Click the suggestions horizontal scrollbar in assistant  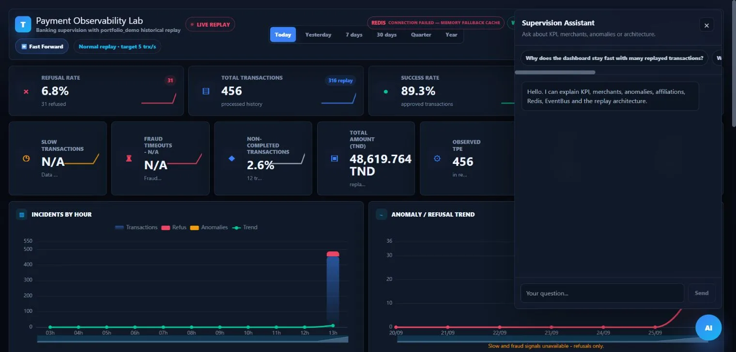(x=555, y=73)
